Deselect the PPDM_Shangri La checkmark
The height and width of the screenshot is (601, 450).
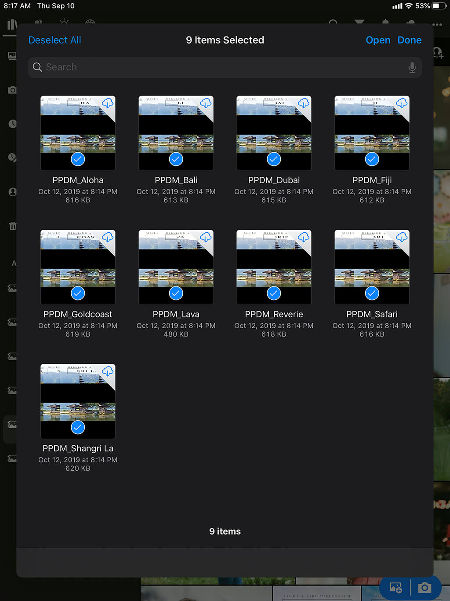tap(77, 427)
